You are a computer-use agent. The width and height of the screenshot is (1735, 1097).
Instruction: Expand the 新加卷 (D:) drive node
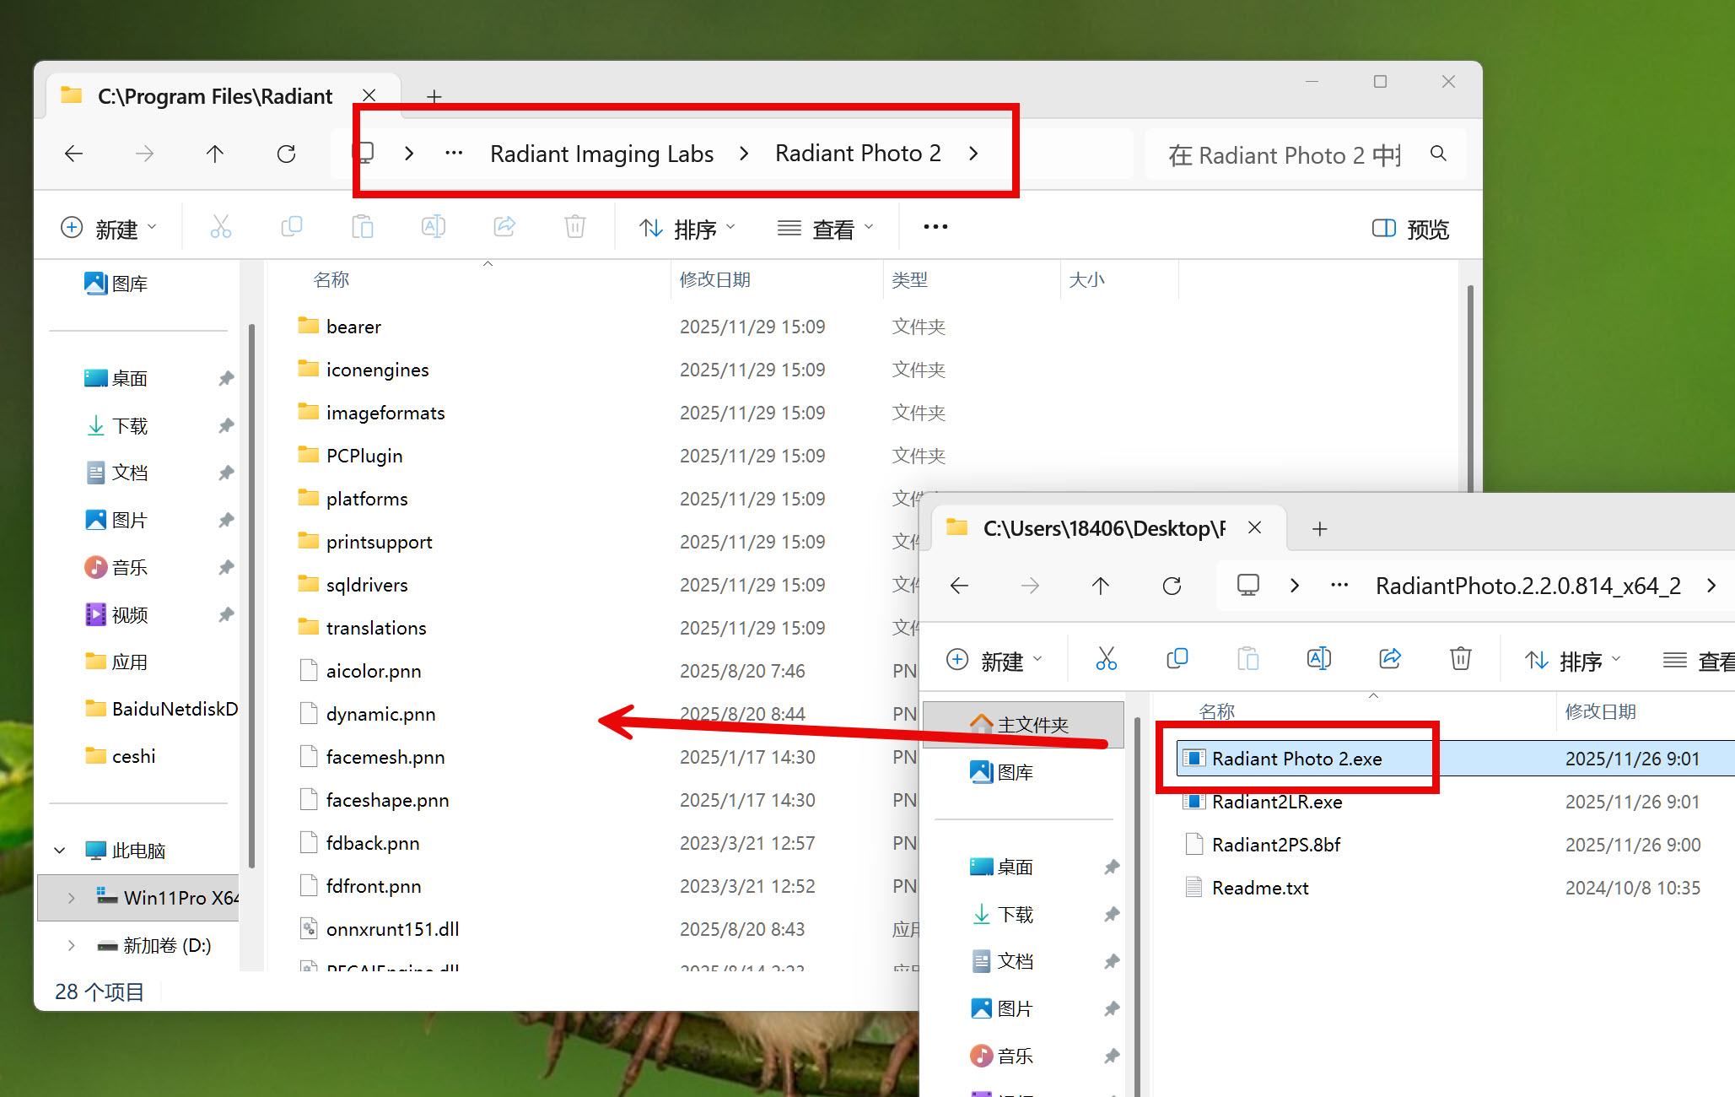coord(71,945)
